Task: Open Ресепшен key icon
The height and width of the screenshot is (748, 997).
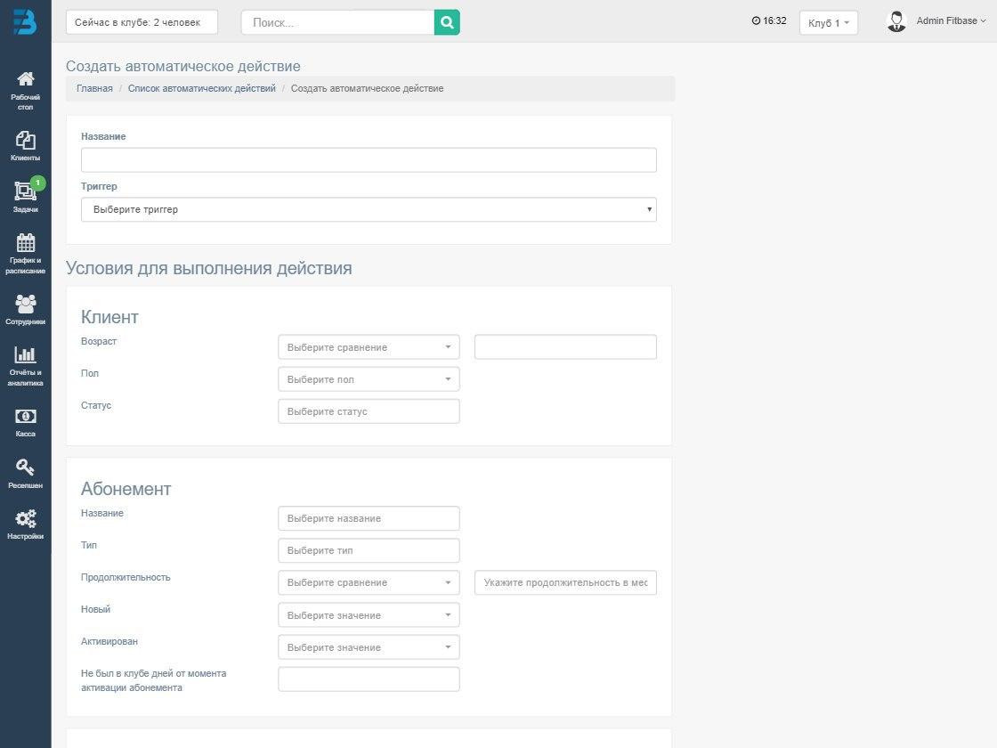Action: pyautogui.click(x=26, y=468)
